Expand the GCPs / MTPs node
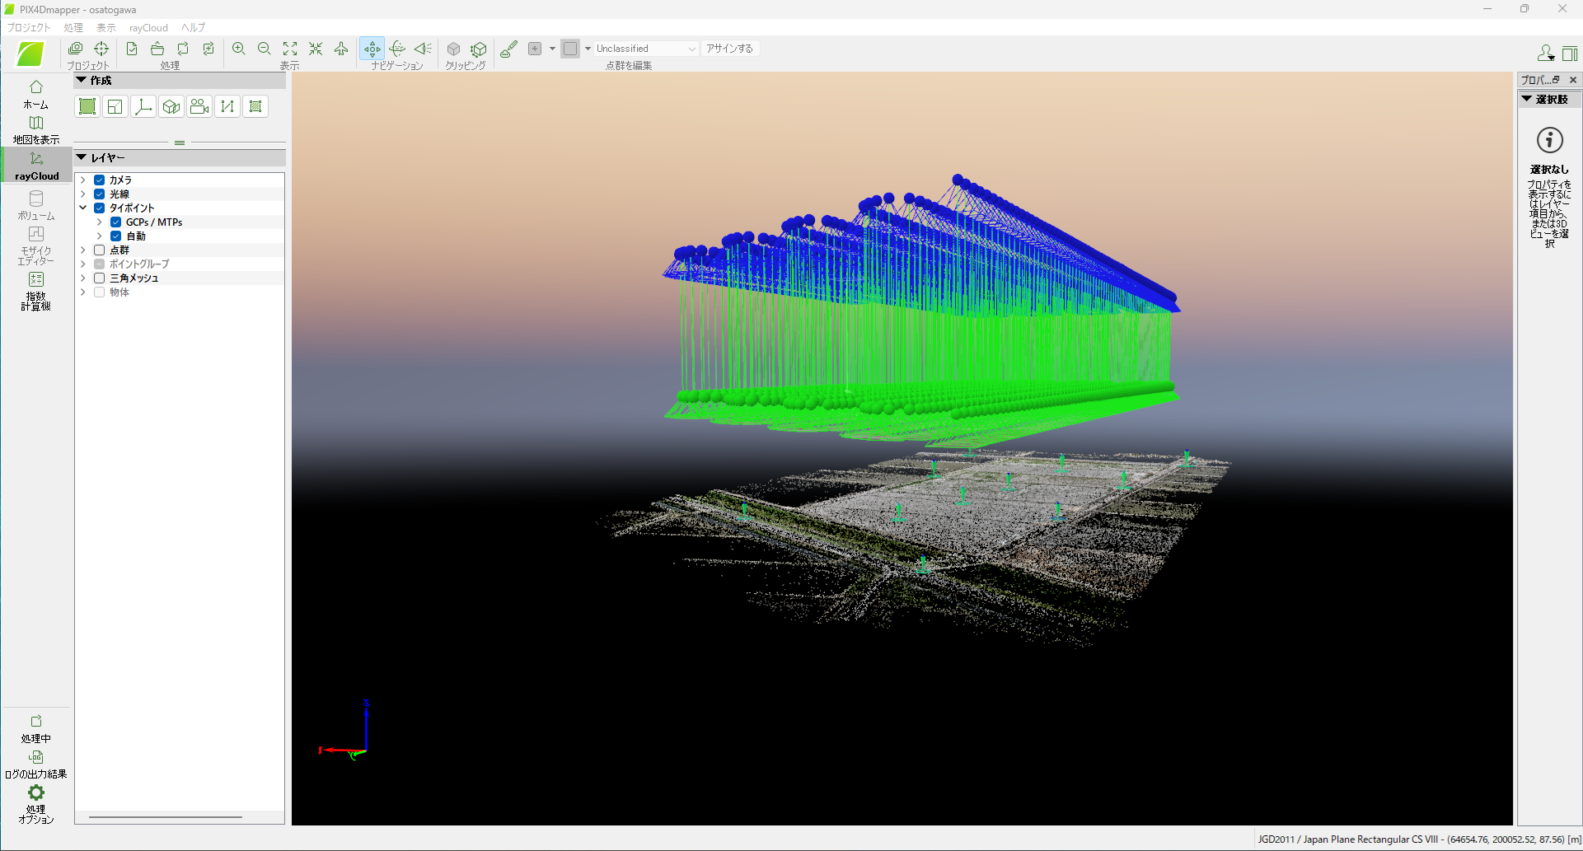The image size is (1583, 851). click(99, 222)
